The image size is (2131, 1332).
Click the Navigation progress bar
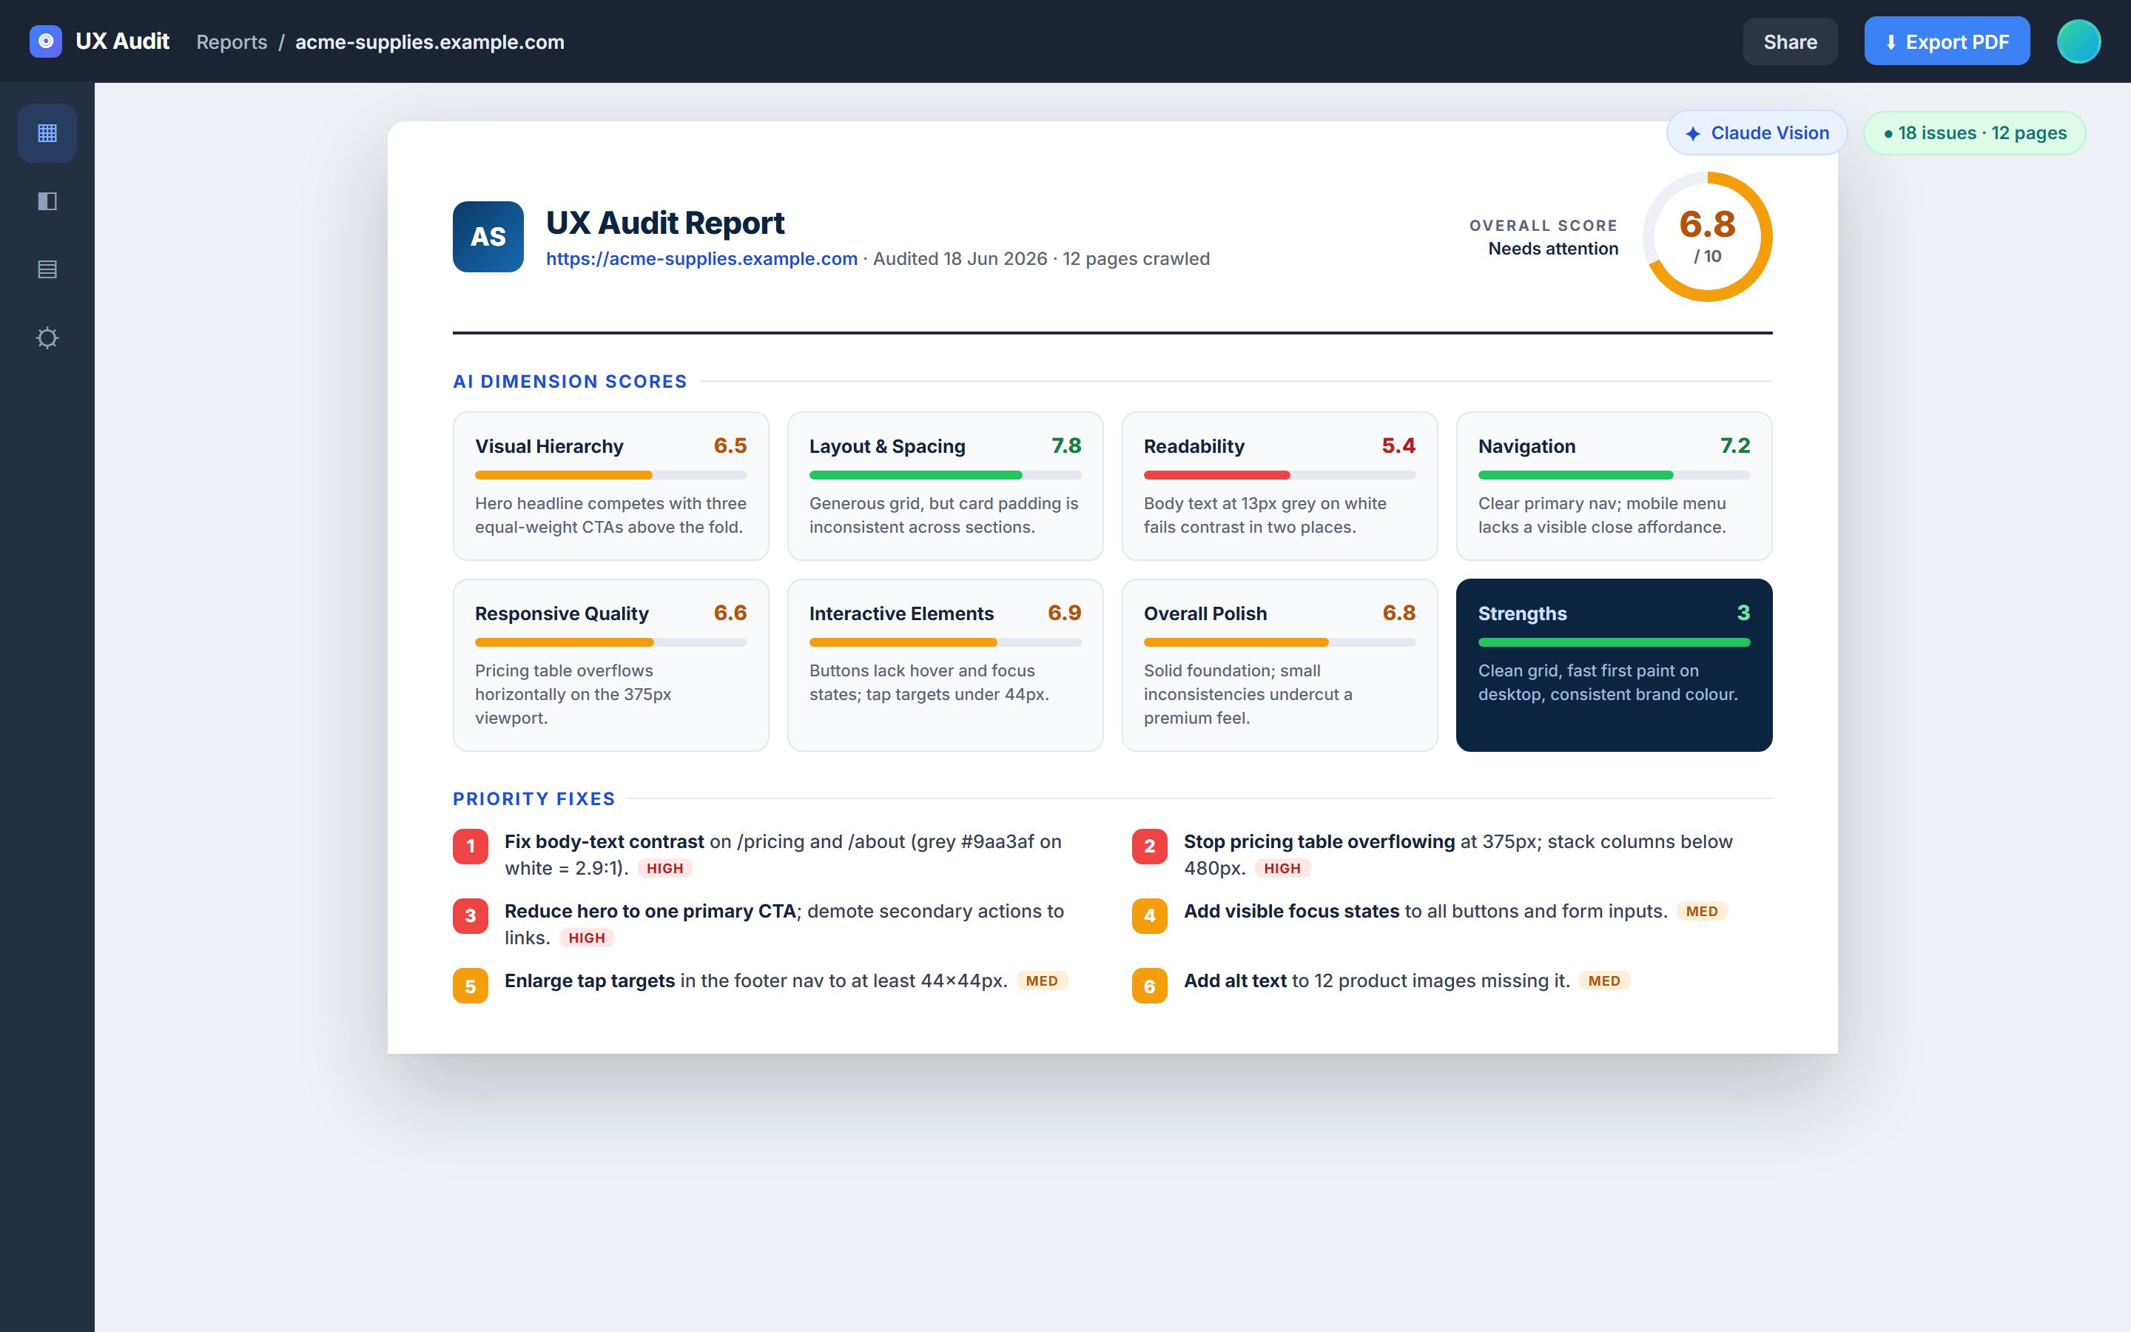point(1614,475)
